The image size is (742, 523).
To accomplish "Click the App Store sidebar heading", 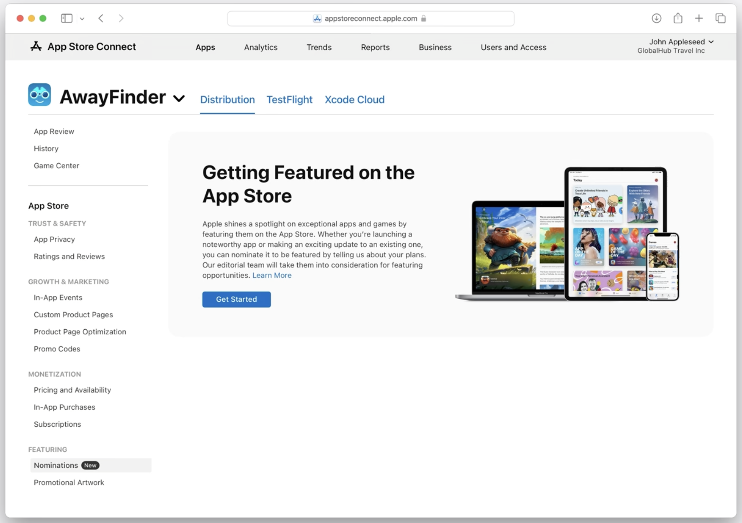I will pos(49,206).
